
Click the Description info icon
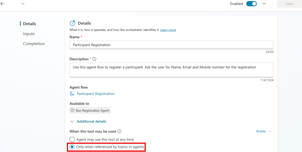[94, 59]
